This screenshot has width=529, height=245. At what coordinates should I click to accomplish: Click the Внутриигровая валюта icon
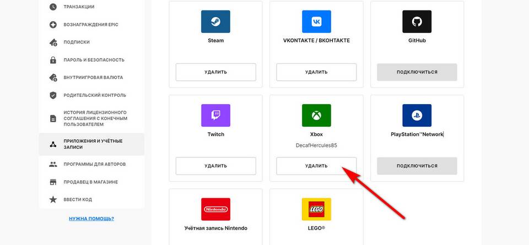coord(53,78)
